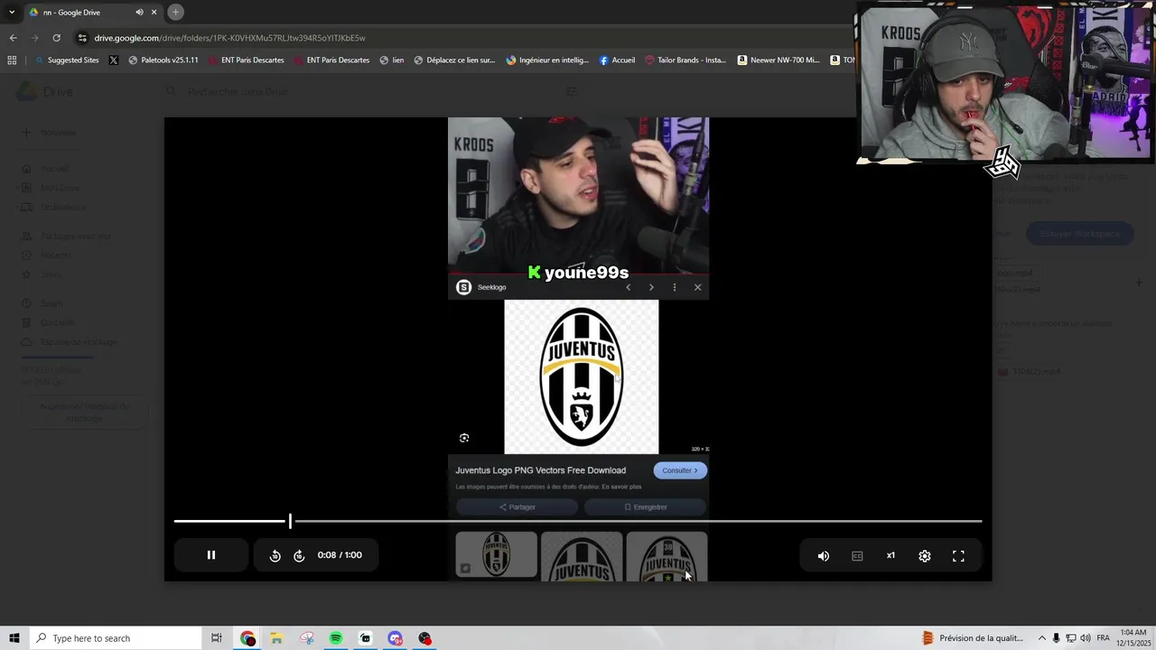1156x650 pixels.
Task: Switch the FRA input language
Action: pos(1104,638)
